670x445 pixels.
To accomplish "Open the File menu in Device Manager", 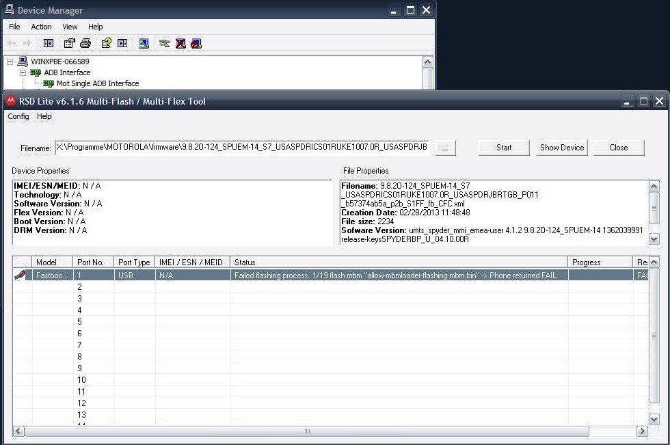I will click(14, 27).
